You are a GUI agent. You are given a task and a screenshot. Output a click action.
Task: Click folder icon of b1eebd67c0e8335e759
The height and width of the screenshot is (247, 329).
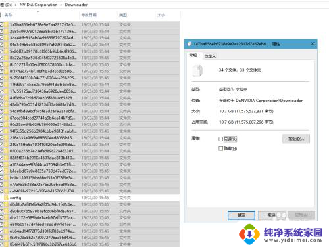[6, 171]
